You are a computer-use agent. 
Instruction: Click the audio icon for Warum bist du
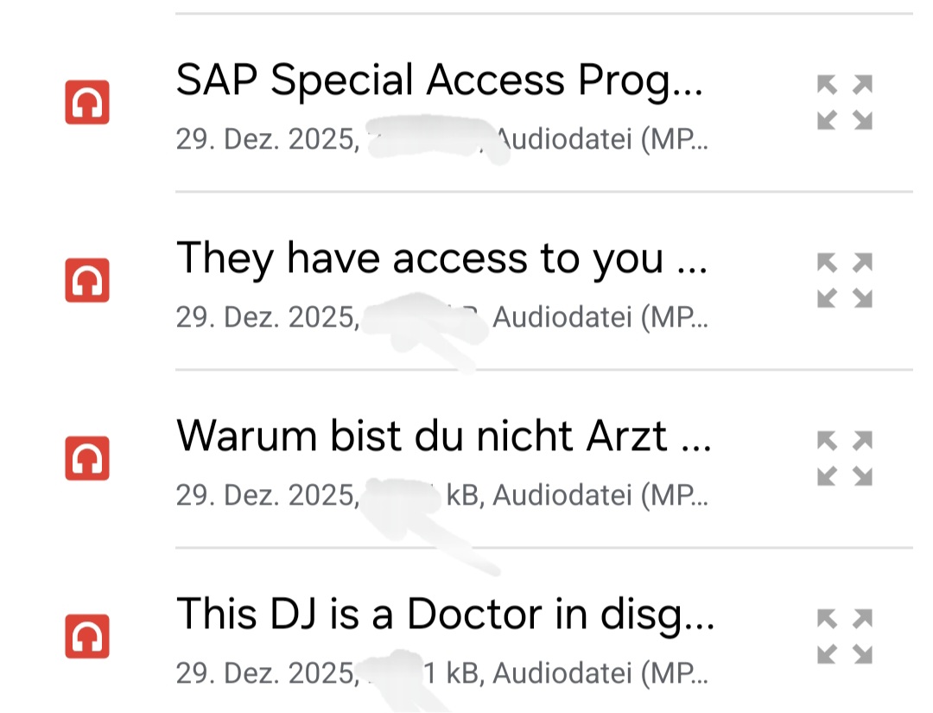tap(87, 458)
